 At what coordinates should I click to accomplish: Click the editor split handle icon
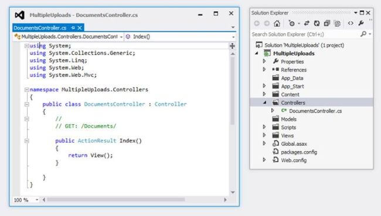[x=232, y=46]
